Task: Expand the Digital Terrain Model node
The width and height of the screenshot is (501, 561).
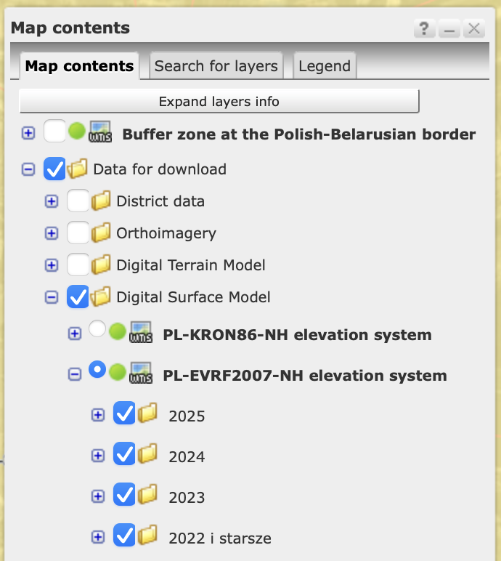Action: point(52,265)
